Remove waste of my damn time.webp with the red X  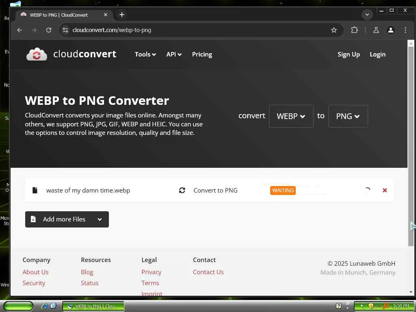click(x=385, y=190)
